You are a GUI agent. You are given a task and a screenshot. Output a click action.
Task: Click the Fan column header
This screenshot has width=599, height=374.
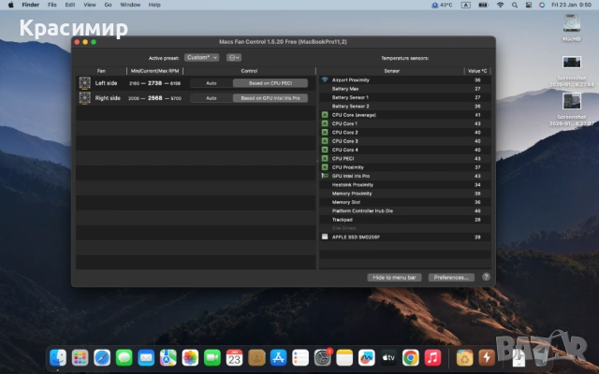101,71
